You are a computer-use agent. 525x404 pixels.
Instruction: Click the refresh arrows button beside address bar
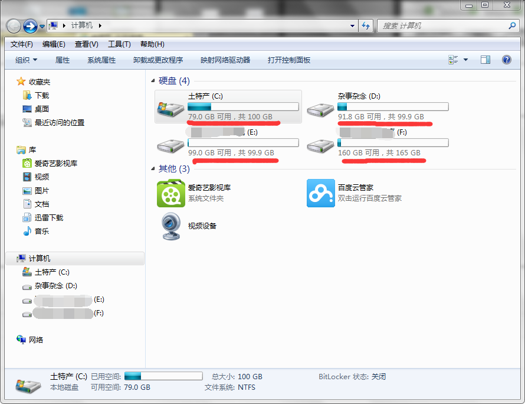coord(366,25)
